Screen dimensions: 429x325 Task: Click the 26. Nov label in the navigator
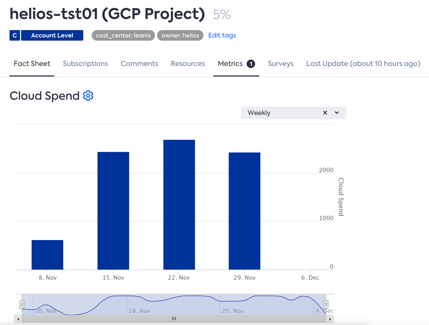coord(233,311)
